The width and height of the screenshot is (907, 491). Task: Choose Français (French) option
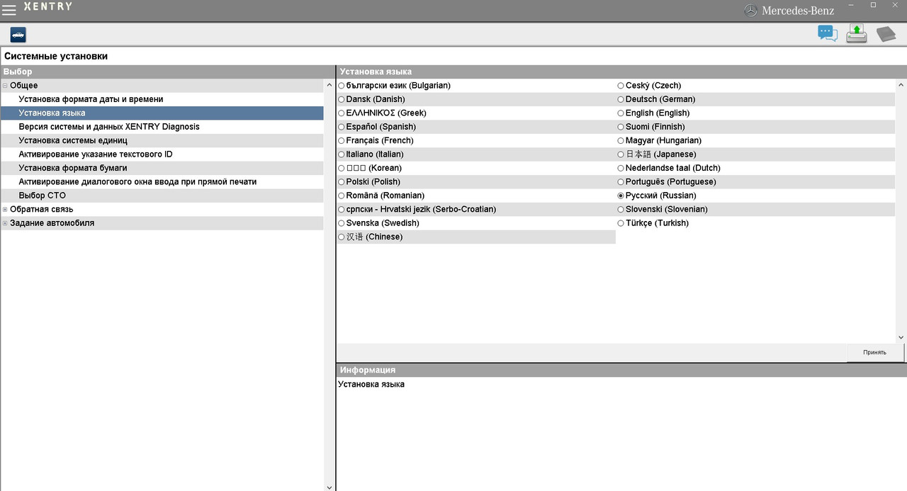click(x=342, y=140)
